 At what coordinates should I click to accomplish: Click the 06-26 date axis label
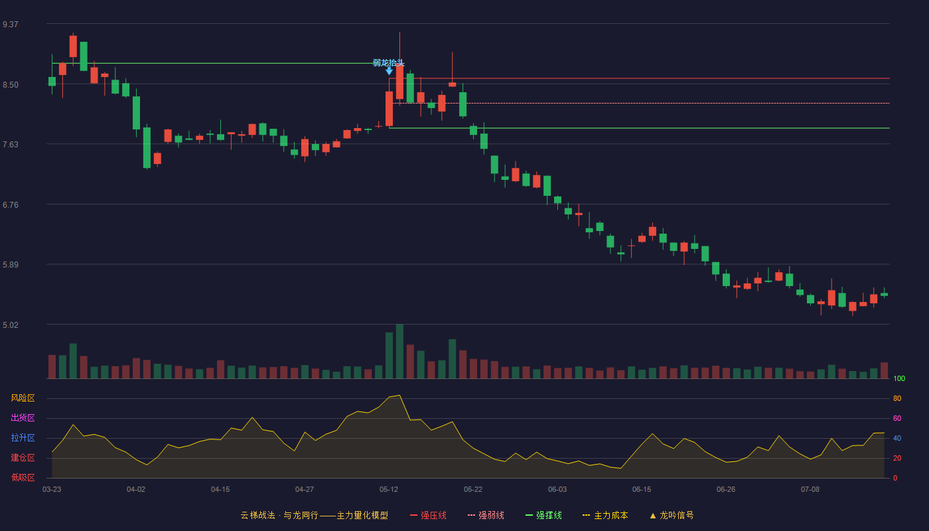(x=726, y=489)
